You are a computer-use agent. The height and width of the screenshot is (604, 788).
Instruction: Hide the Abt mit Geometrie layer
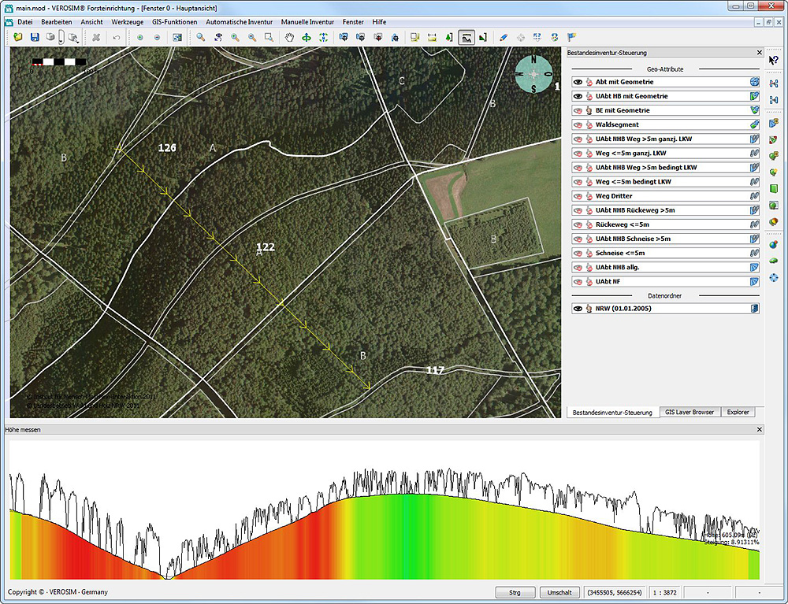click(x=578, y=82)
